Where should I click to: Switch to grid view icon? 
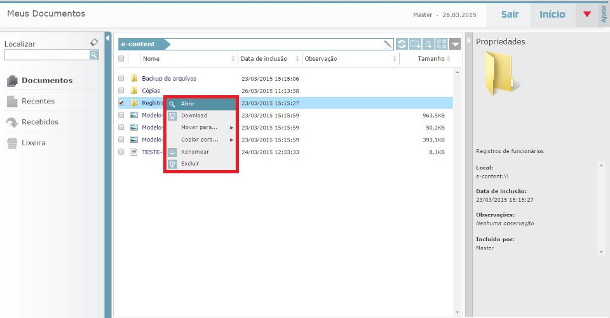[442, 44]
